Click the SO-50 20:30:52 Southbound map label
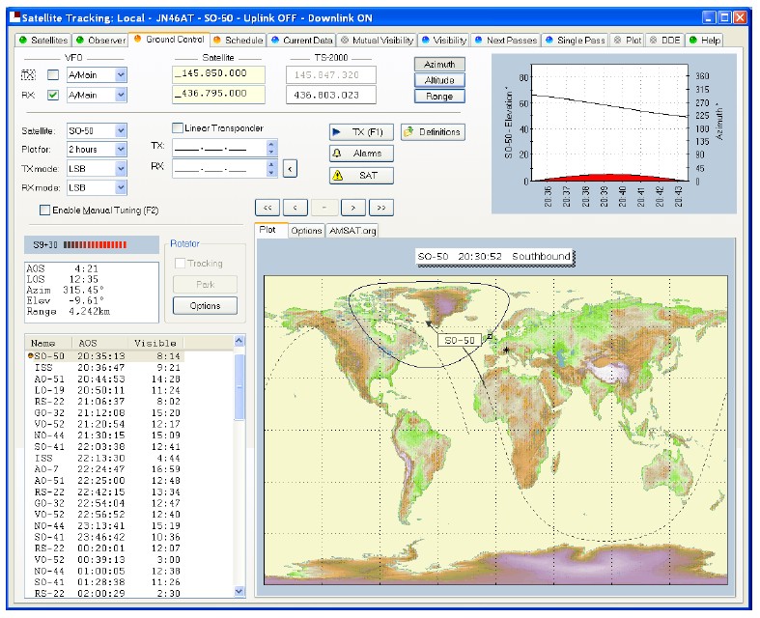760x618 pixels. click(x=494, y=257)
